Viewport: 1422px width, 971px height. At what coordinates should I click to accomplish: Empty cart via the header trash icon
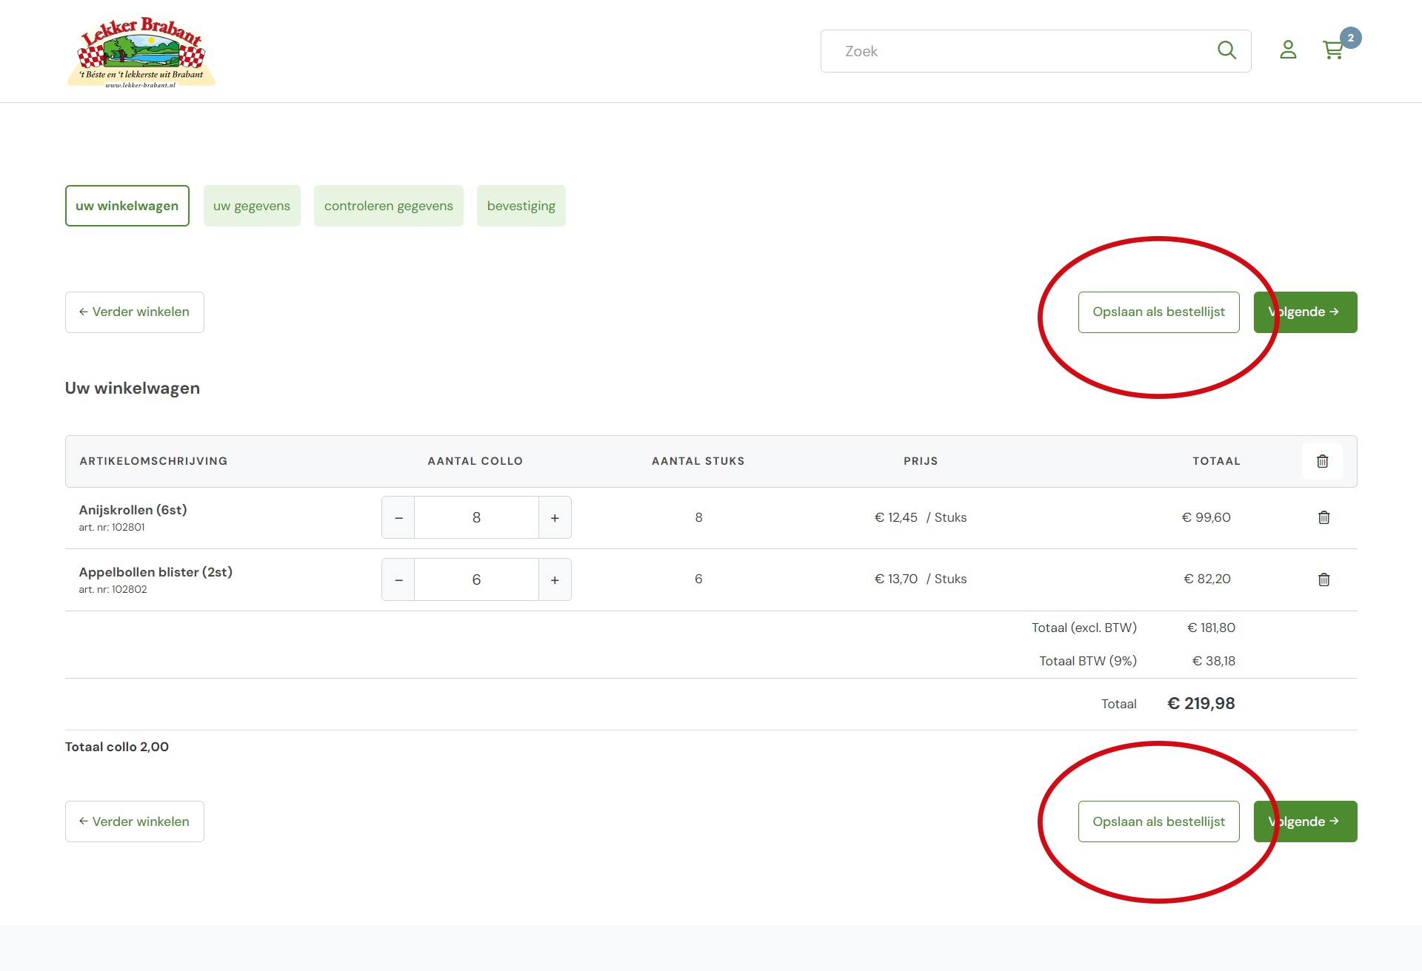[1323, 461]
